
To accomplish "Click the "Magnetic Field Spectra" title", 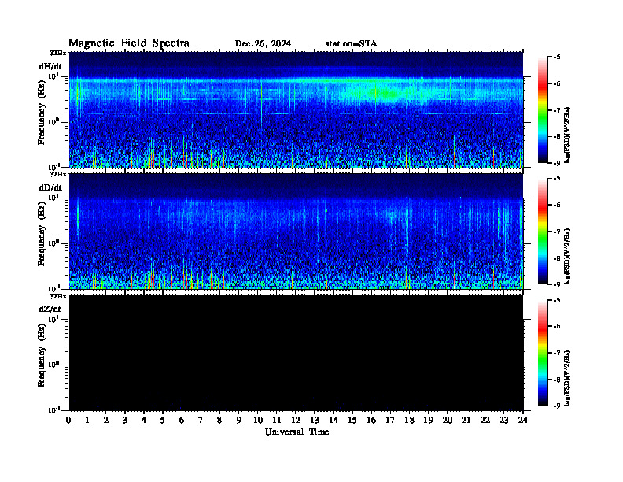I will [129, 43].
